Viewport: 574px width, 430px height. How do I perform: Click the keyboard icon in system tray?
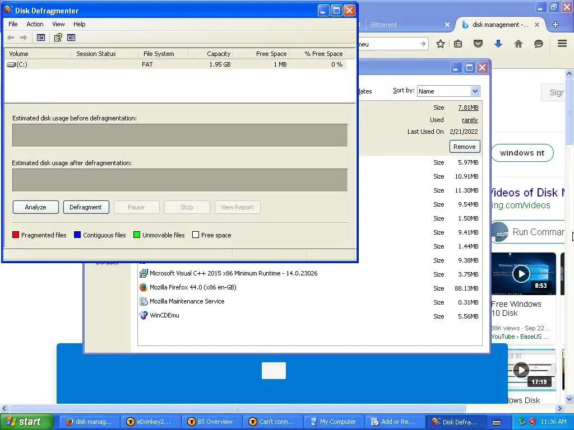pyautogui.click(x=497, y=422)
